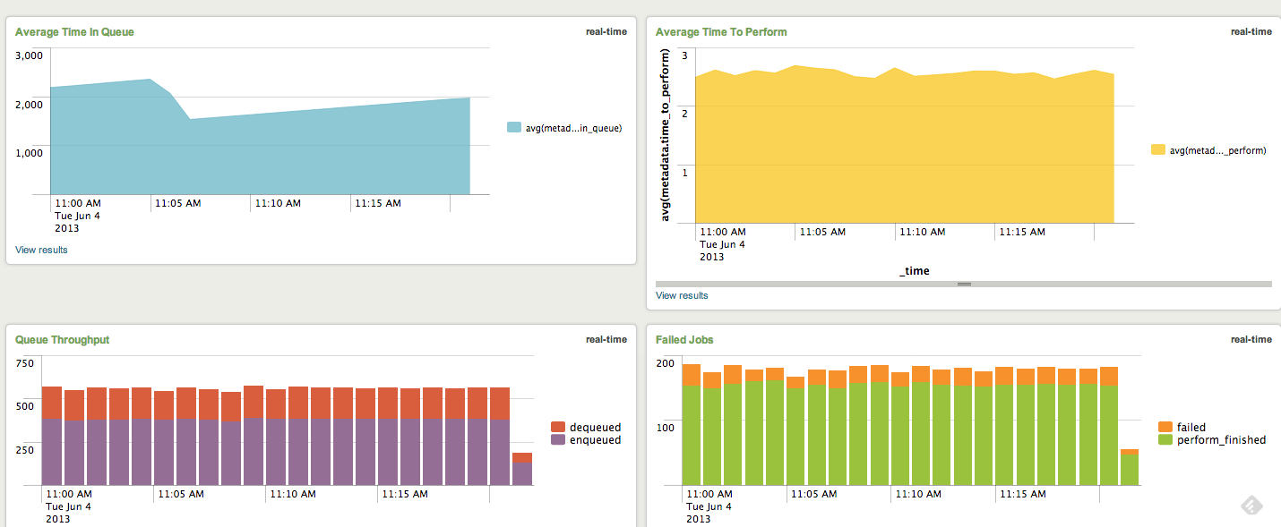Click real-time label in Average Time To Perform panel
The width and height of the screenshot is (1281, 527).
1251,32
